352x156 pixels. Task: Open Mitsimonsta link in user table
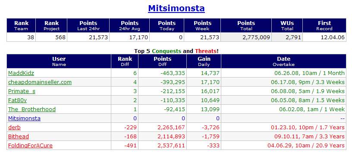(24, 119)
